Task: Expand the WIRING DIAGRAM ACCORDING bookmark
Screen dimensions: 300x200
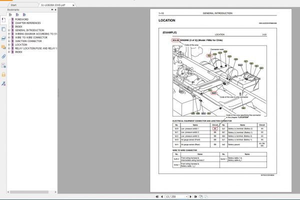Action: pyautogui.click(x=9, y=34)
